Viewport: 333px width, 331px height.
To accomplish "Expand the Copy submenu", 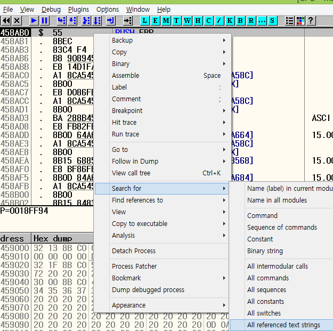I will [x=162, y=52].
